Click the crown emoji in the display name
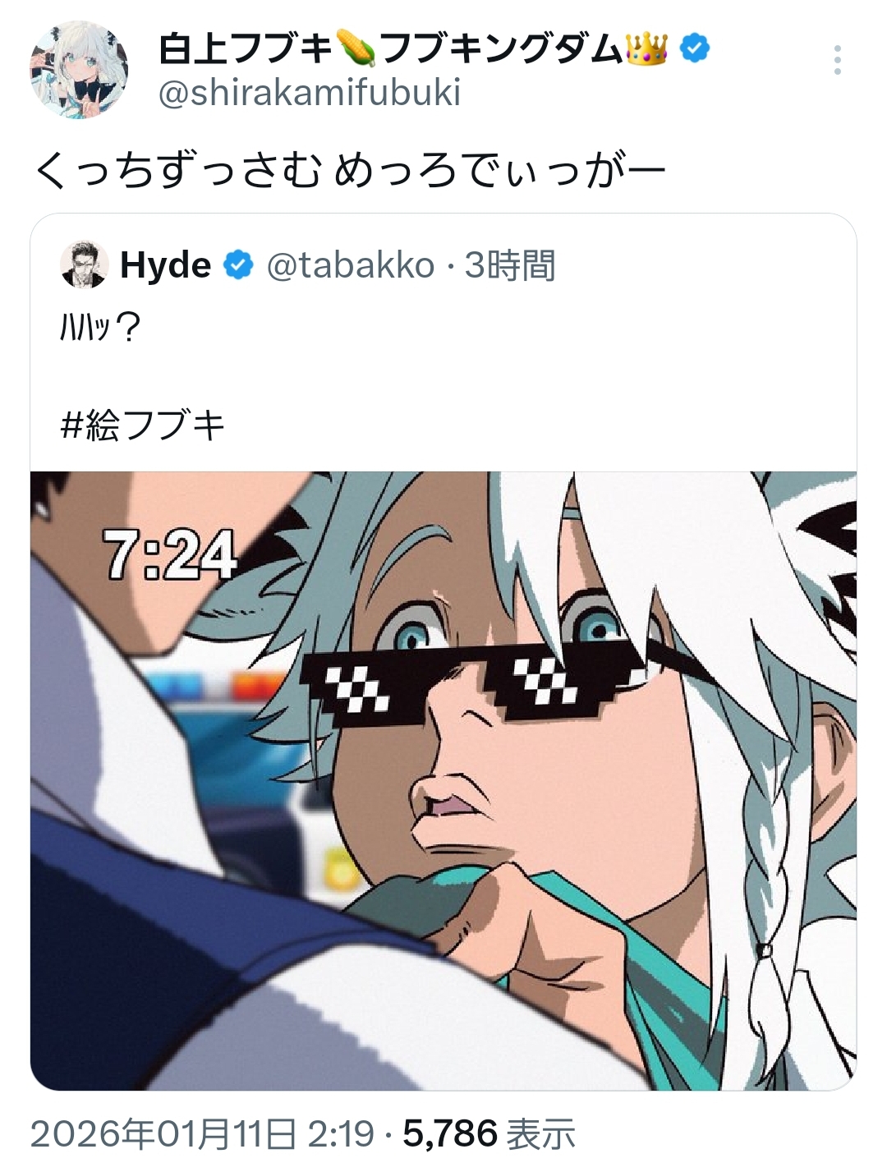The image size is (887, 1172). (x=647, y=49)
